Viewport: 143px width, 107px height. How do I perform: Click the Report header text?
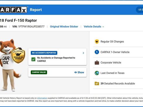[x=36, y=10]
